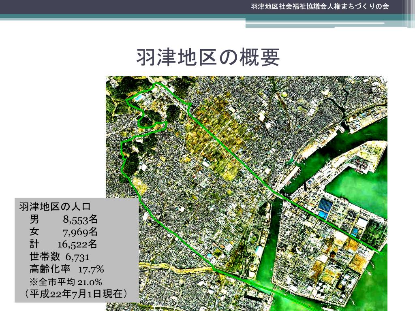Screen dimensions: 415x311
Task: Select the male population line 男 8,553名
Action: click(64, 219)
